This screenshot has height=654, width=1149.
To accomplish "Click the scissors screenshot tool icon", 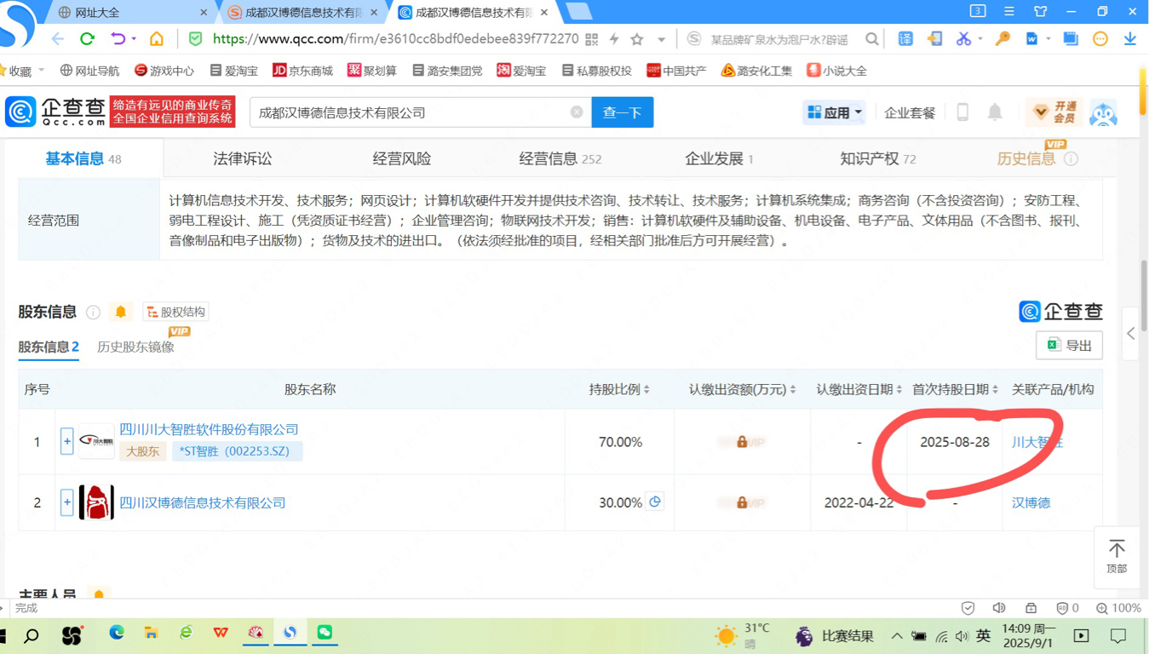I will (x=963, y=39).
